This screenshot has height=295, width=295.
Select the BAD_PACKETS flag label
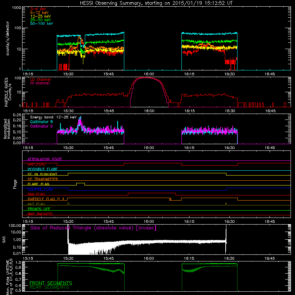(x=40, y=214)
